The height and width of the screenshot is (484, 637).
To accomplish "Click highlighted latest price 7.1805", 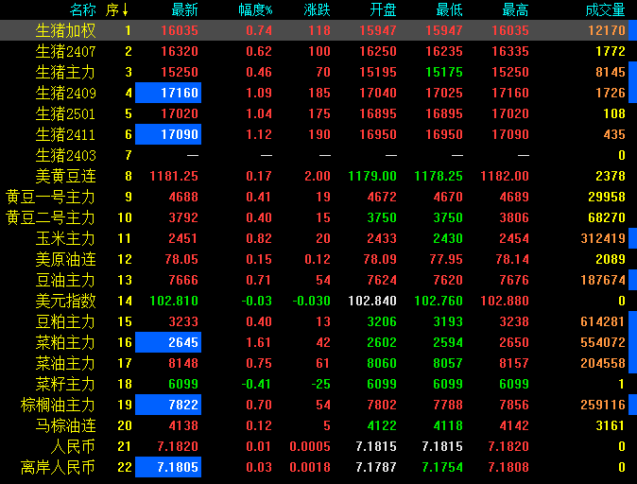I will point(168,467).
